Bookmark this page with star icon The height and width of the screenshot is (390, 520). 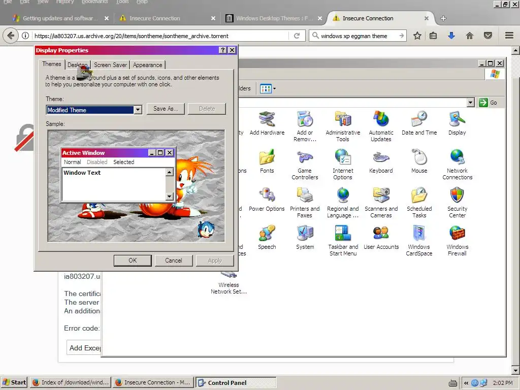417,36
